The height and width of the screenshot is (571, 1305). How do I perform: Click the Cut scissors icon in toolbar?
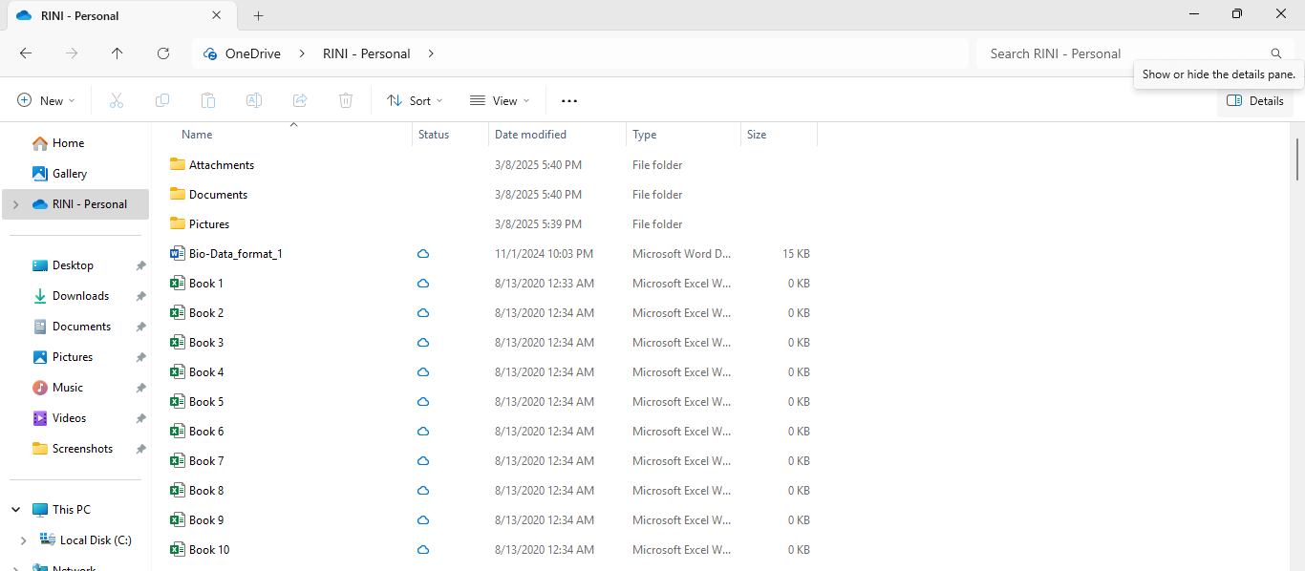click(117, 100)
